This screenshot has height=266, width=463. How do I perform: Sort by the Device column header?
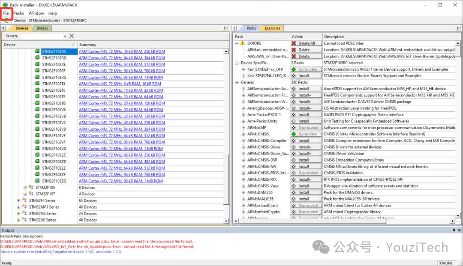pyautogui.click(x=39, y=45)
